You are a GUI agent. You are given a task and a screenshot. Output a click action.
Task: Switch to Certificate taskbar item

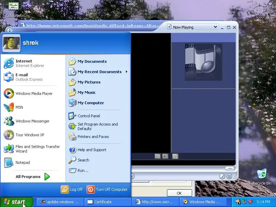(x=108, y=202)
